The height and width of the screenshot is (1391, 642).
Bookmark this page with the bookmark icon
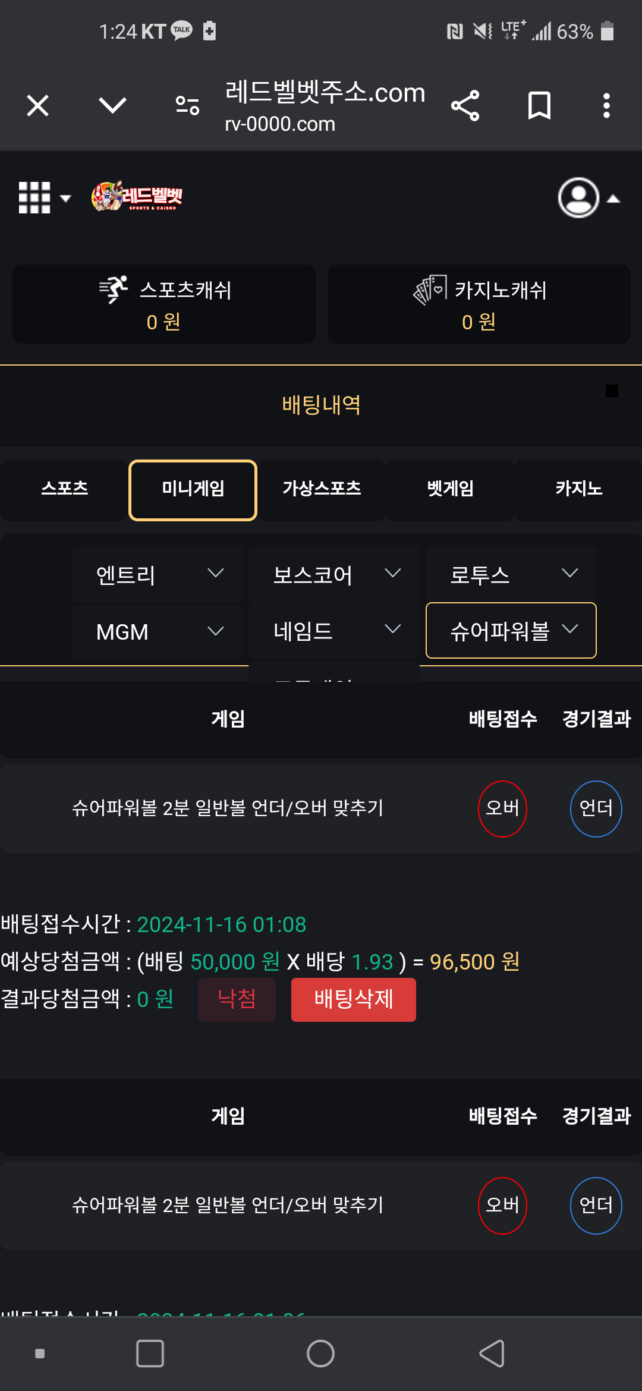pyautogui.click(x=539, y=106)
